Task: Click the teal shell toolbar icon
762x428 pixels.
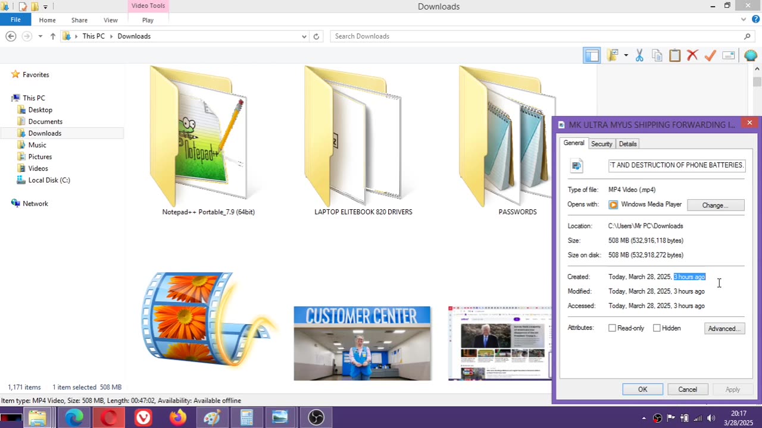Action: tap(751, 56)
